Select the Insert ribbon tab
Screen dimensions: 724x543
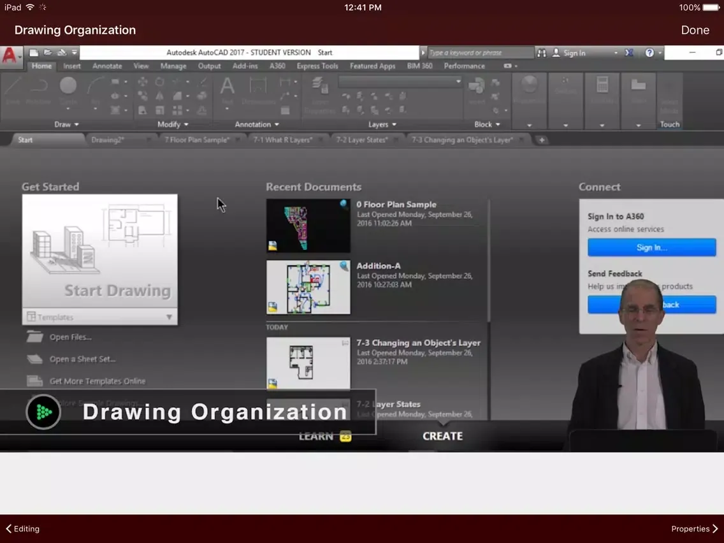coord(72,66)
